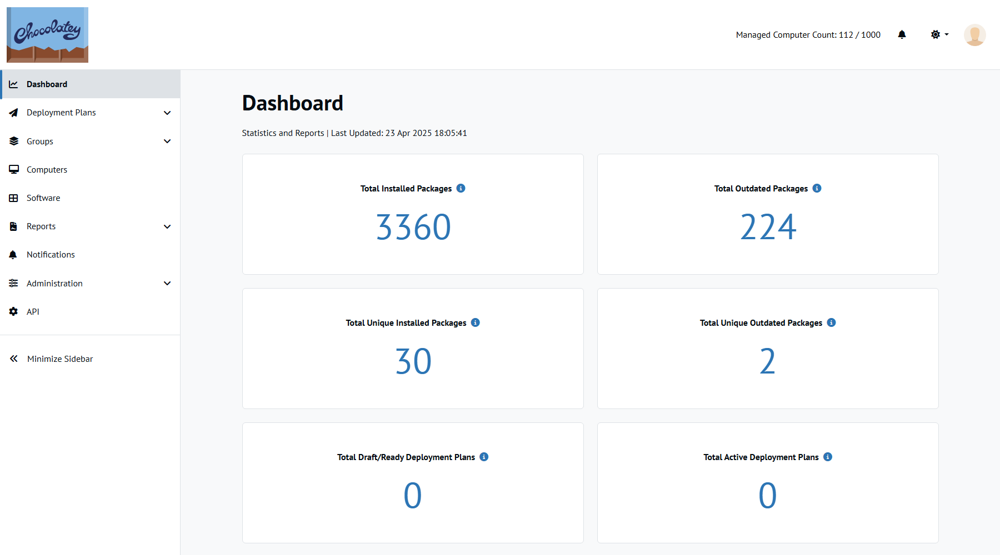This screenshot has height=555, width=1000.
Task: Click Minimize Sidebar label
Action: pos(60,359)
